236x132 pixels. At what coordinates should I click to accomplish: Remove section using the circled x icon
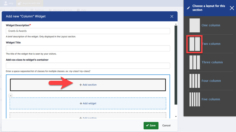point(10,96)
